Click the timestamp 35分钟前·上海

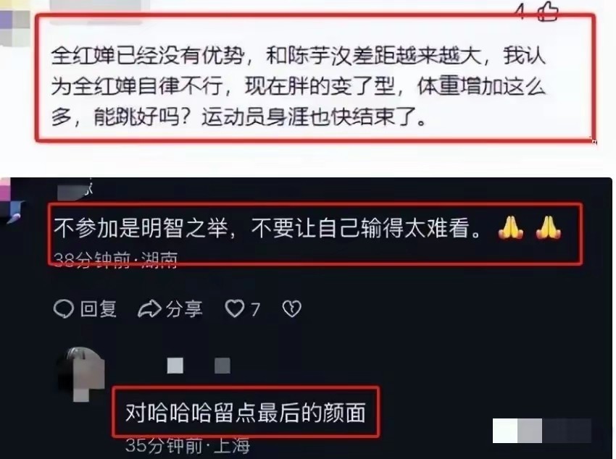(x=188, y=446)
